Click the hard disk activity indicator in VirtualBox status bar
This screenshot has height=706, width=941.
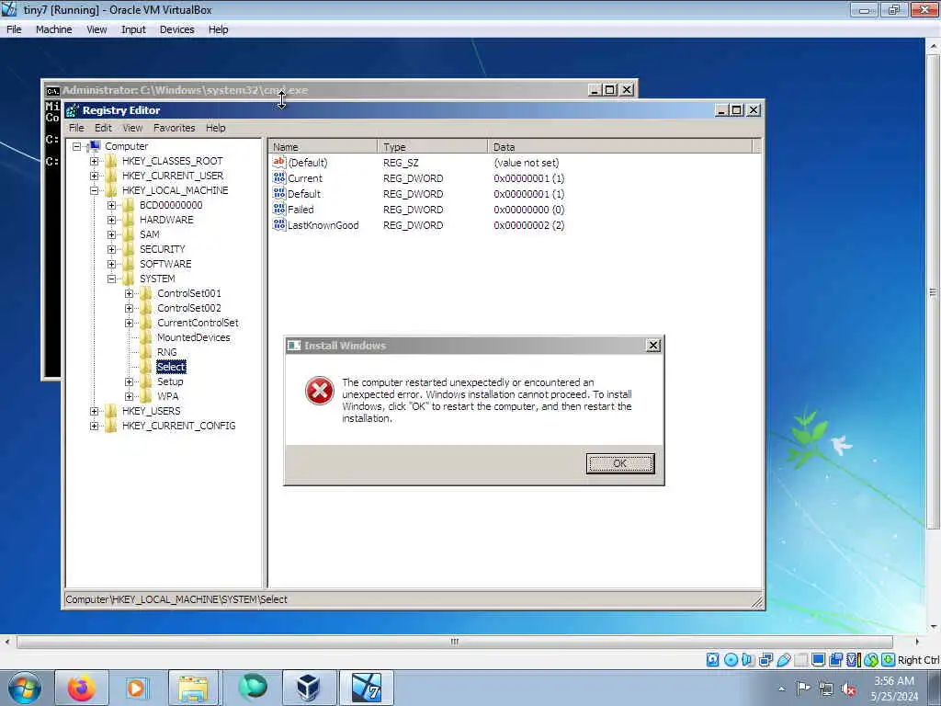(x=712, y=660)
